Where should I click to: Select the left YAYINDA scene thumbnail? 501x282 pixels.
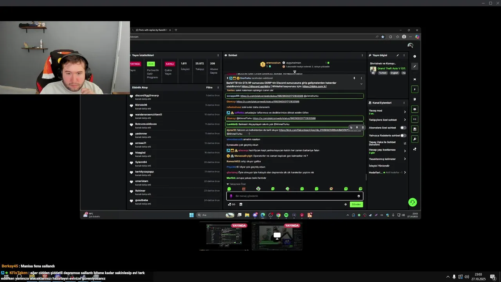225,236
